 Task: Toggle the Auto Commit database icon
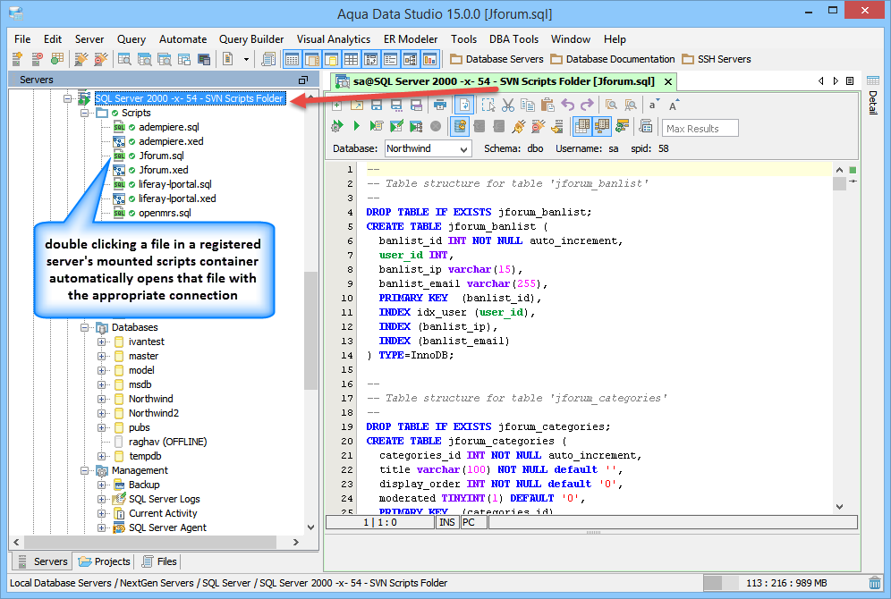(460, 127)
